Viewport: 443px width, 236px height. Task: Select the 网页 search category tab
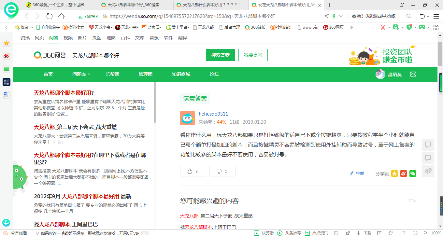point(39,38)
